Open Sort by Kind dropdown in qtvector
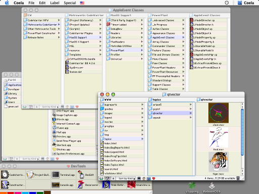 126,178
